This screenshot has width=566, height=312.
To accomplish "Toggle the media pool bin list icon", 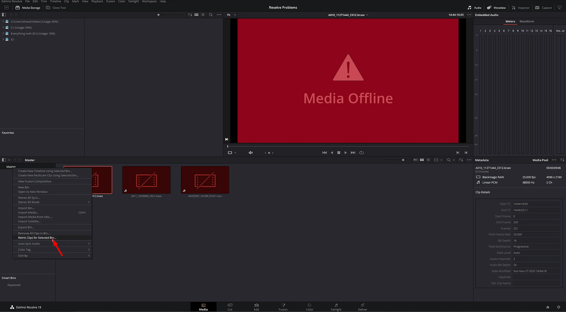I will (x=4, y=160).
